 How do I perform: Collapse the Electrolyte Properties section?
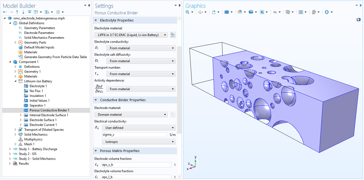pos(96,20)
